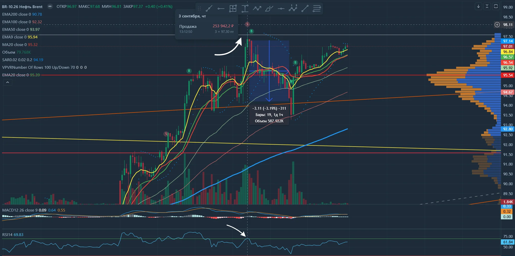
Task: Click the BR-10.26 Нефть Brent instrument name
Action: (x=22, y=7)
